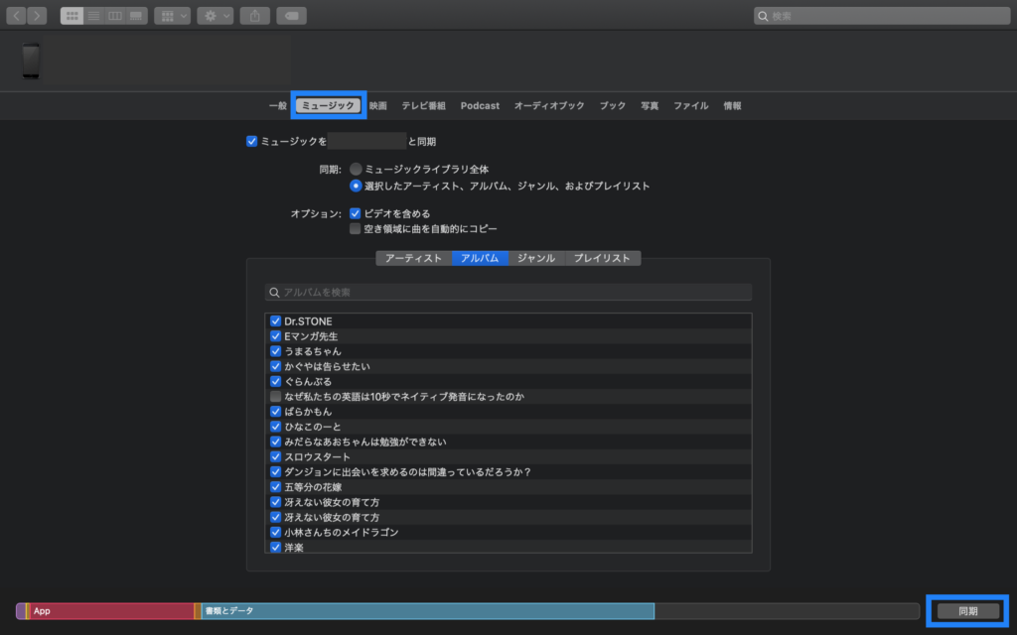Uncheck the うまるちゃん album
The image size is (1017, 635).
click(276, 351)
